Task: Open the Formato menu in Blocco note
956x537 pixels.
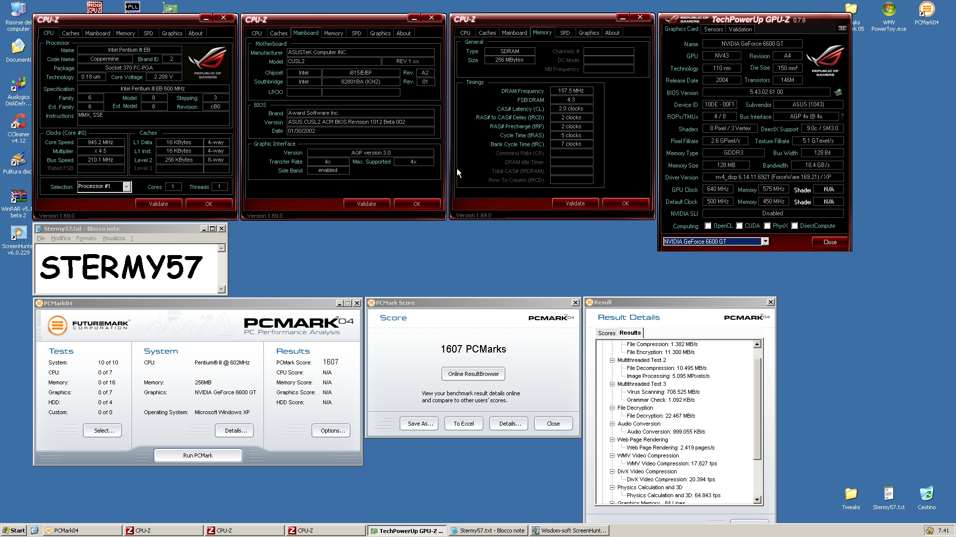Action: click(86, 238)
